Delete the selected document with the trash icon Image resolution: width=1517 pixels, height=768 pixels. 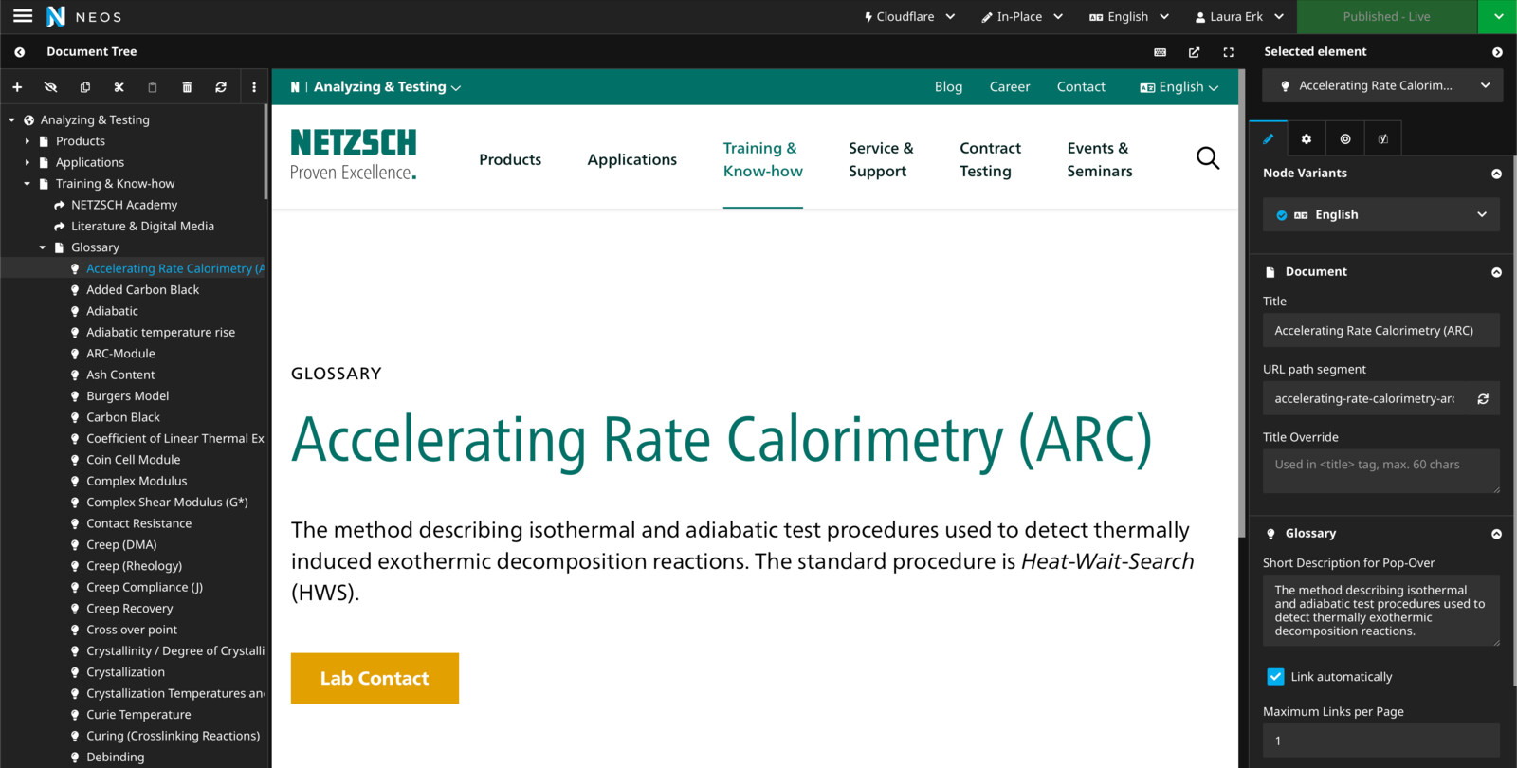click(x=187, y=87)
